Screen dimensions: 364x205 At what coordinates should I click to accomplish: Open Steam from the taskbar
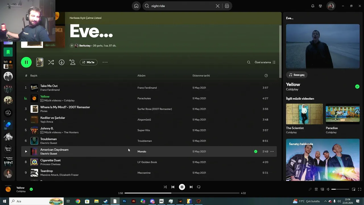coord(106,201)
